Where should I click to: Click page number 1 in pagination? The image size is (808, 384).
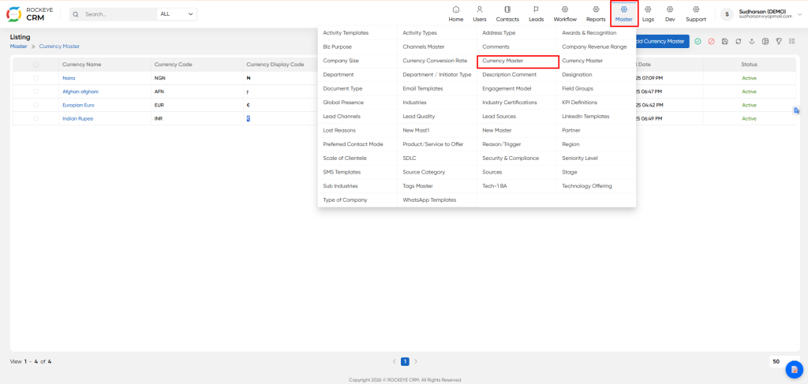405,362
